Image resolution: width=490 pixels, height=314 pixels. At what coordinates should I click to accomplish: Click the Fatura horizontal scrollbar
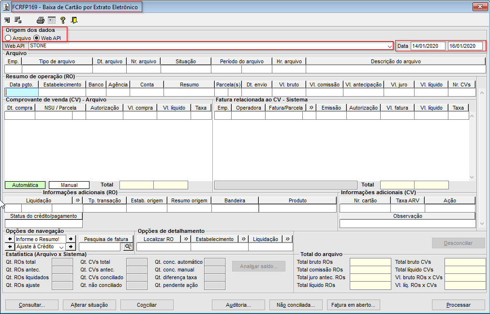[285, 185]
